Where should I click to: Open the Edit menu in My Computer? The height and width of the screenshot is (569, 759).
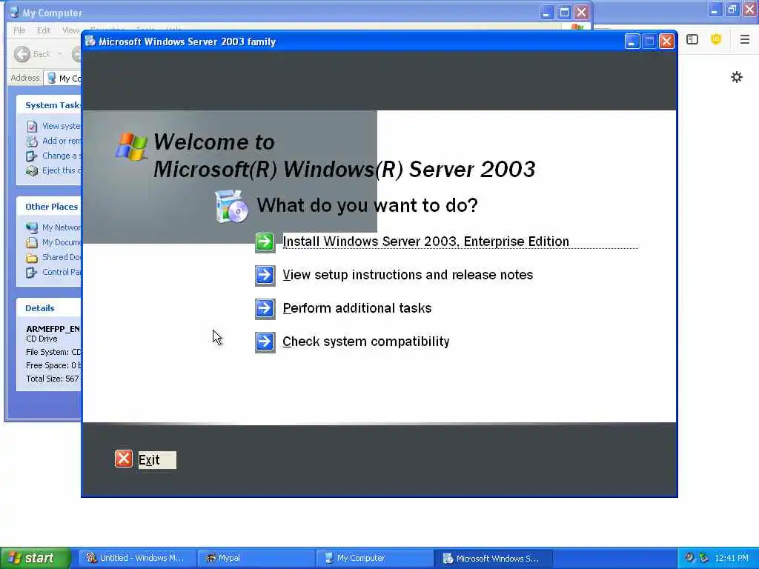click(44, 30)
